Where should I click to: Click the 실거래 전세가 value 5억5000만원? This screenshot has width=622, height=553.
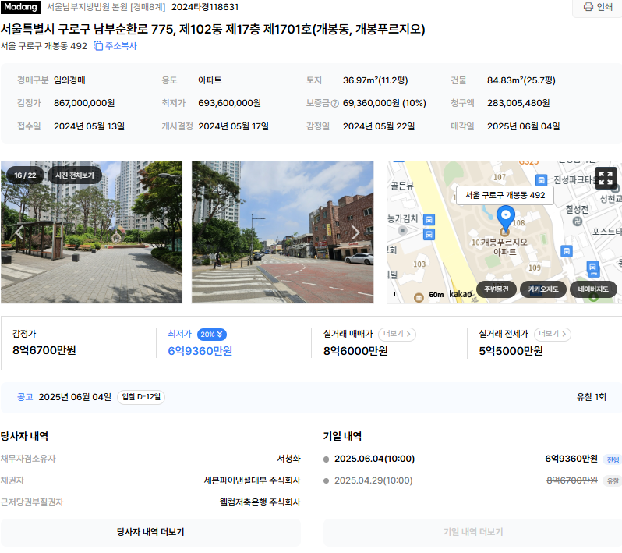pyautogui.click(x=511, y=351)
